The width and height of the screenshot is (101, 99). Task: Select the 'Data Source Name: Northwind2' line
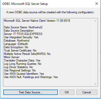pyautogui.click(x=23, y=27)
